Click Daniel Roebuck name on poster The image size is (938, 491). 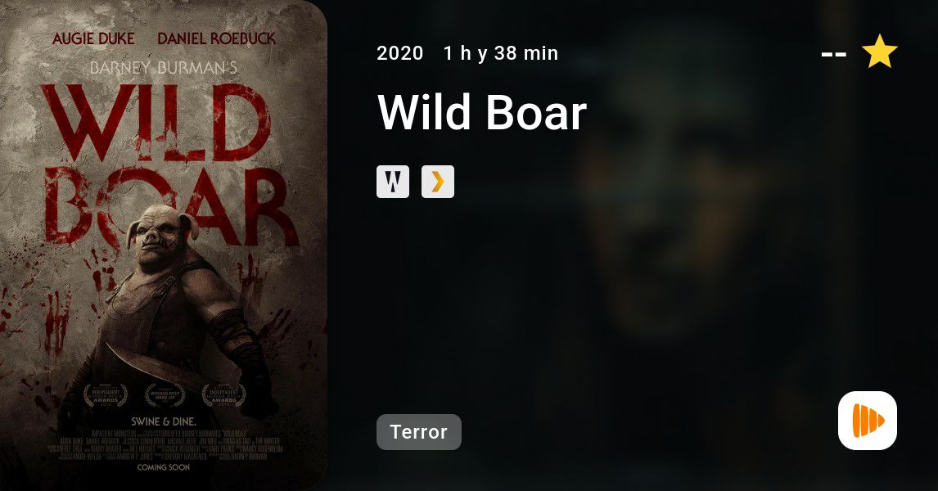coord(217,39)
